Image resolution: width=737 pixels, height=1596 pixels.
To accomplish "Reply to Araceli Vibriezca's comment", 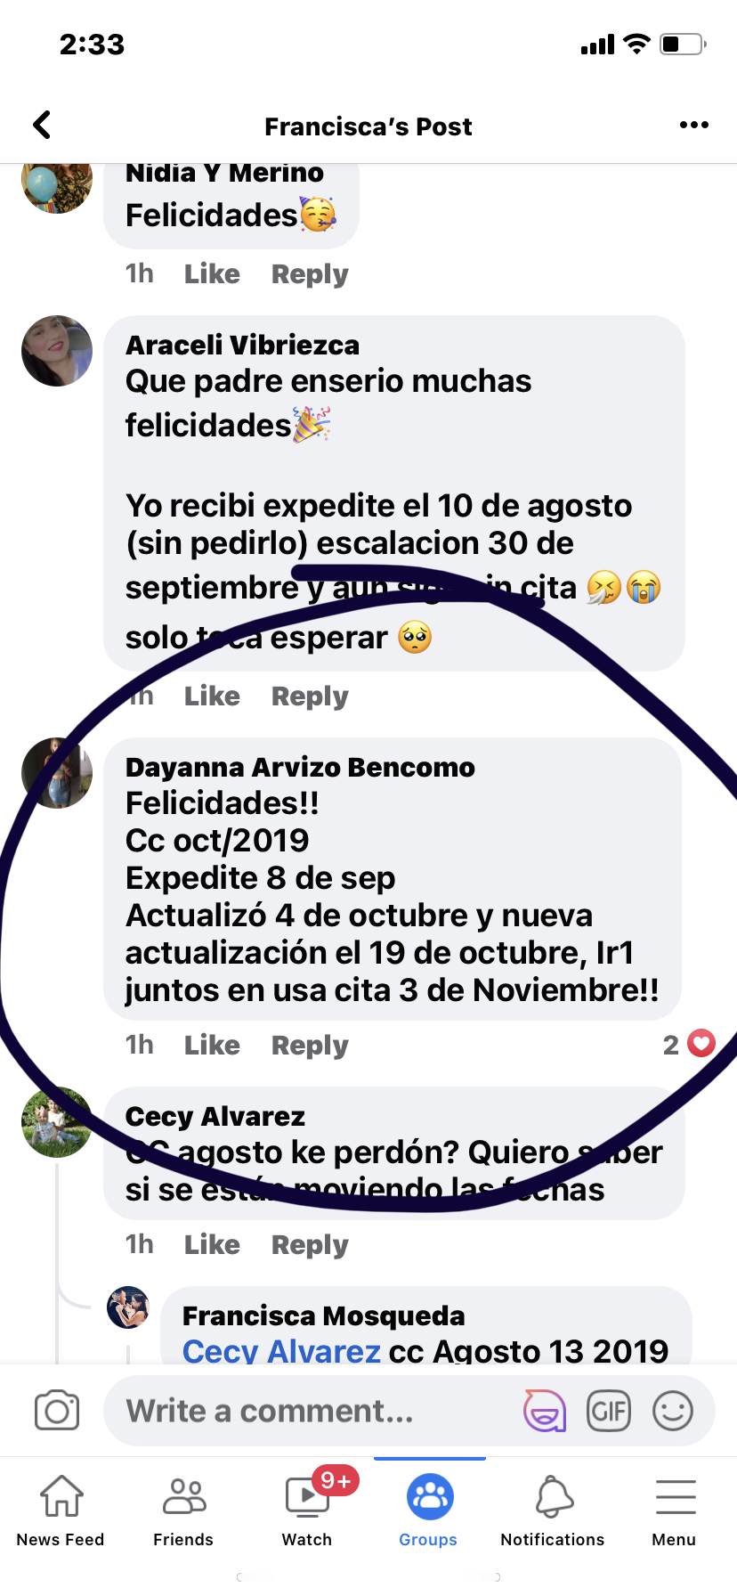I will 310,696.
